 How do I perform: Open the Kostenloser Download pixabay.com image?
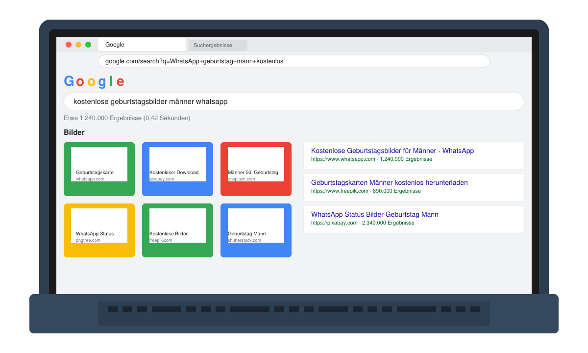tap(177, 169)
